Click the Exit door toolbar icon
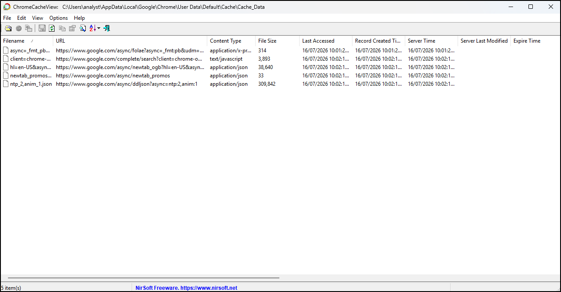The image size is (561, 292). (106, 28)
